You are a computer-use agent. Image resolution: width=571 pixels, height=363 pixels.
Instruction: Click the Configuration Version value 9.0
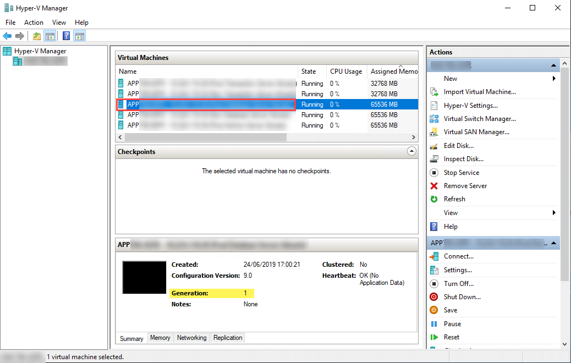[x=248, y=276]
